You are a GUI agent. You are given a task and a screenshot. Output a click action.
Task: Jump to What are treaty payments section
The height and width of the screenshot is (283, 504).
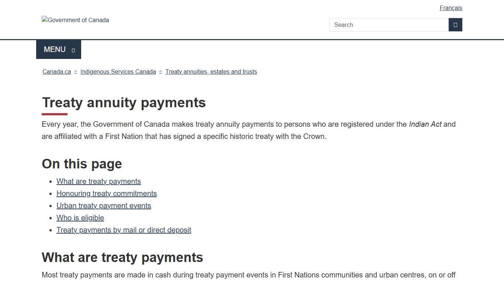tap(98, 181)
